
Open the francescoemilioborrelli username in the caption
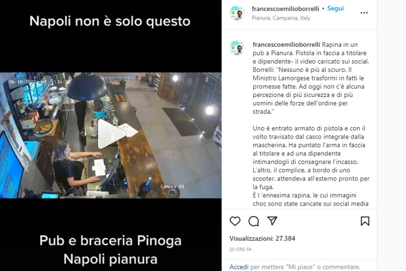286,44
